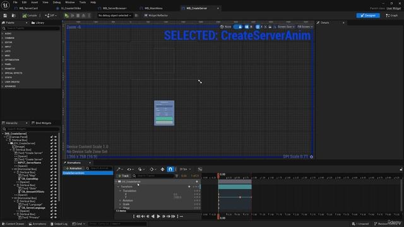Switch to Graph mode
The height and width of the screenshot is (227, 404).
pyautogui.click(x=392, y=16)
